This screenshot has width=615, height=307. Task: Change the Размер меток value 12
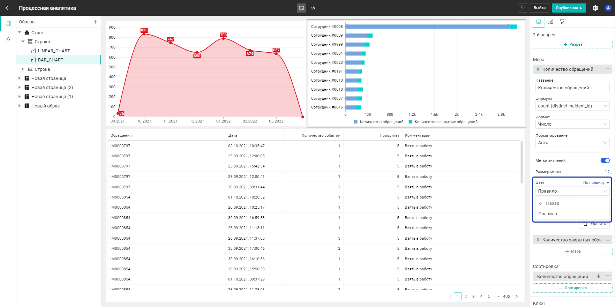click(x=607, y=172)
